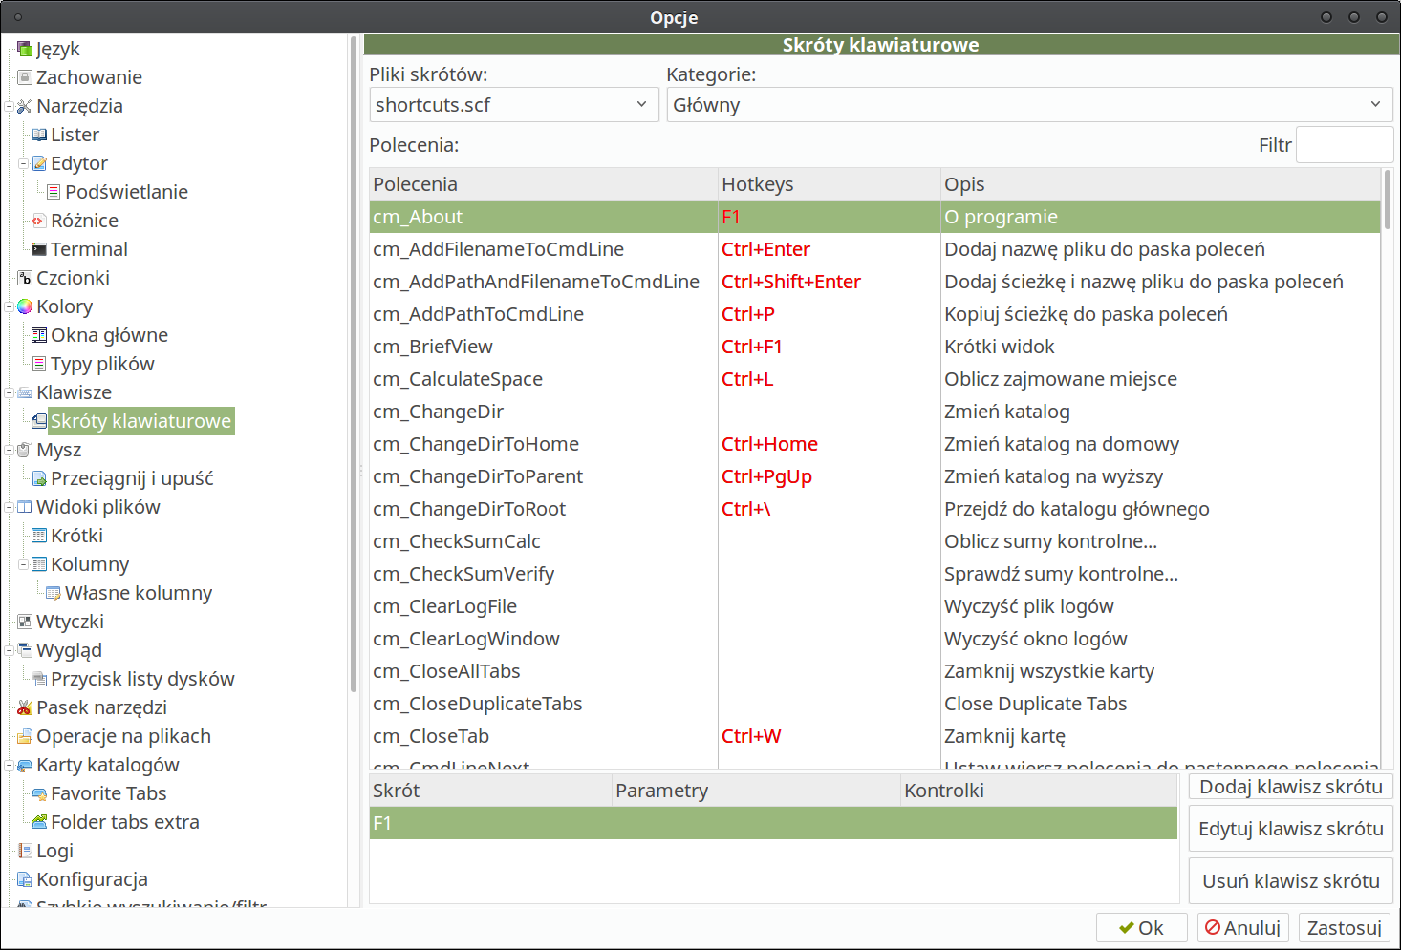Click the Klawisze keyboard icon
Viewport: 1401px width, 950px height.
[25, 392]
